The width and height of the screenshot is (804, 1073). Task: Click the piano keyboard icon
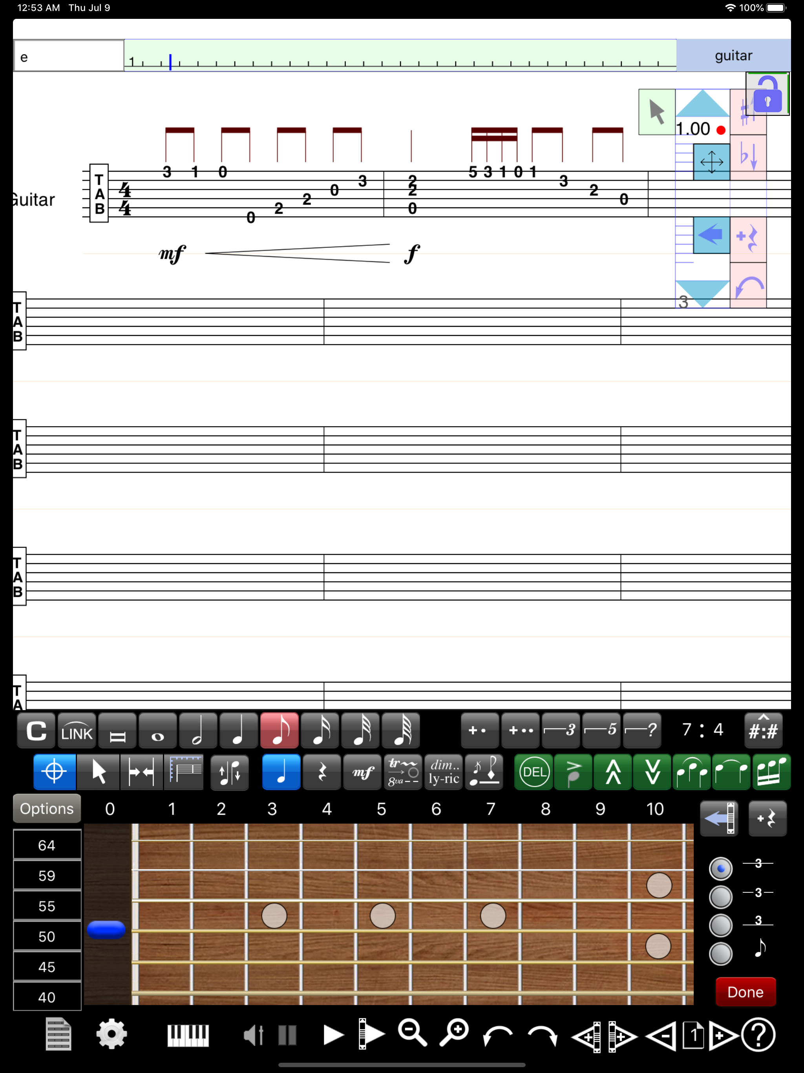pyautogui.click(x=188, y=1035)
